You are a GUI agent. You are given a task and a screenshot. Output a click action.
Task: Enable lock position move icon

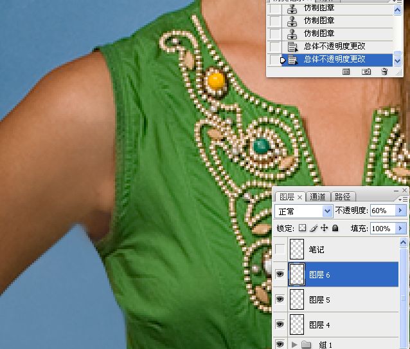pos(325,228)
